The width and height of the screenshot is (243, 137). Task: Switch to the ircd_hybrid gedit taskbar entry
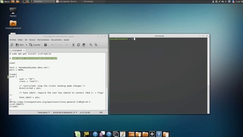click(x=68, y=2)
